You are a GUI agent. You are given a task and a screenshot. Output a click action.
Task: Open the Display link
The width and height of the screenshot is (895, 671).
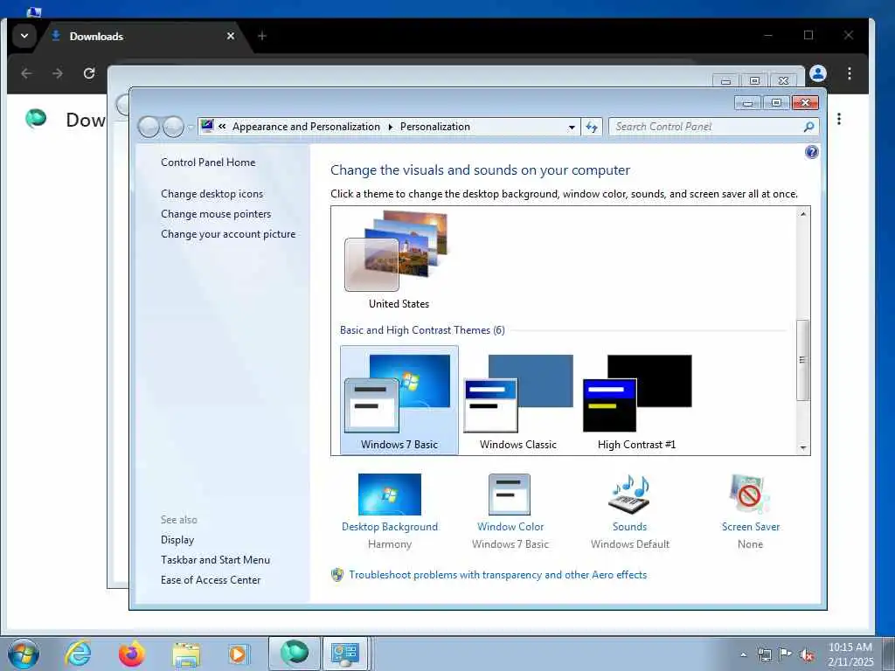point(177,539)
